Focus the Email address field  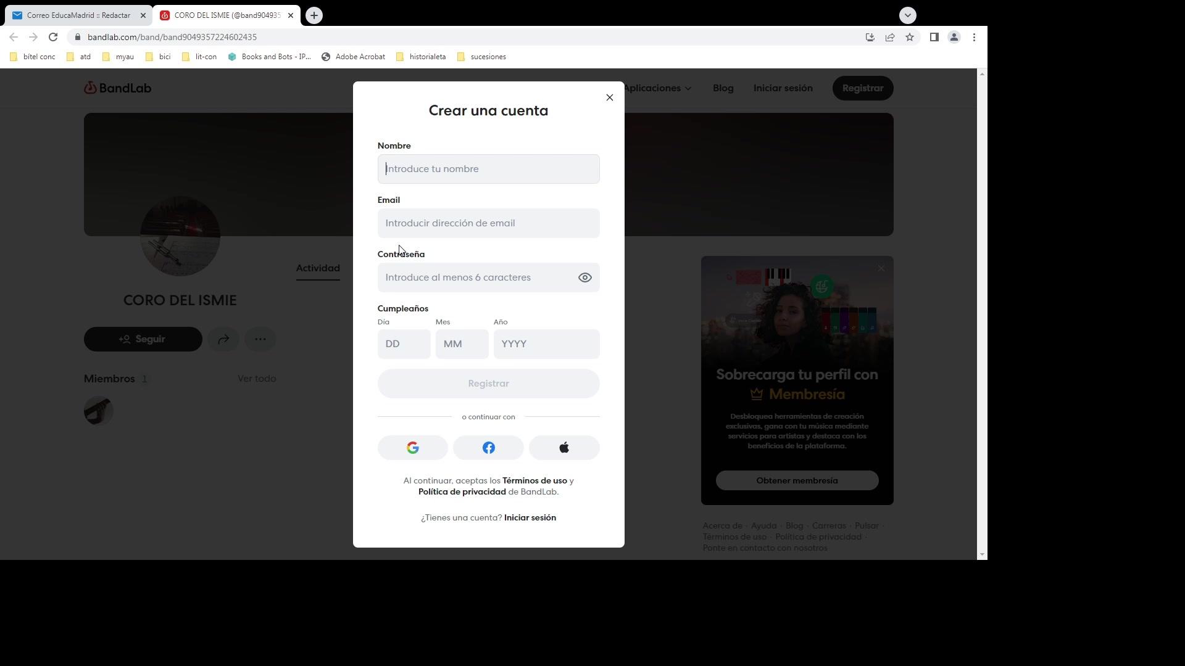[x=488, y=223]
